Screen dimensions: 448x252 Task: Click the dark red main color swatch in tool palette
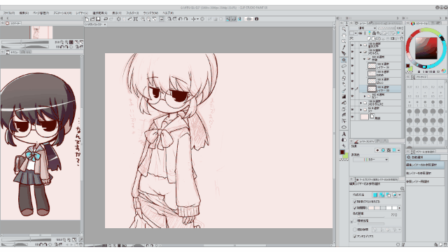(342, 153)
